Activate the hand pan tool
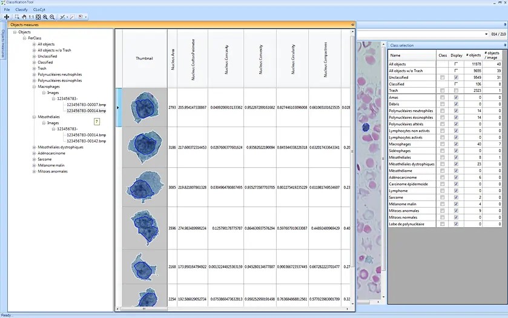This screenshot has height=318, width=508. (x=24, y=17)
